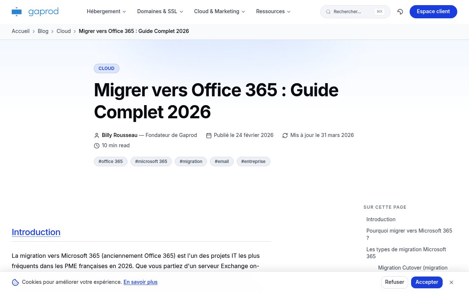Accept cookies with Accepter button
Image resolution: width=469 pixels, height=293 pixels.
click(427, 282)
